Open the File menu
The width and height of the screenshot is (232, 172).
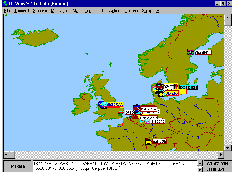click(x=7, y=11)
